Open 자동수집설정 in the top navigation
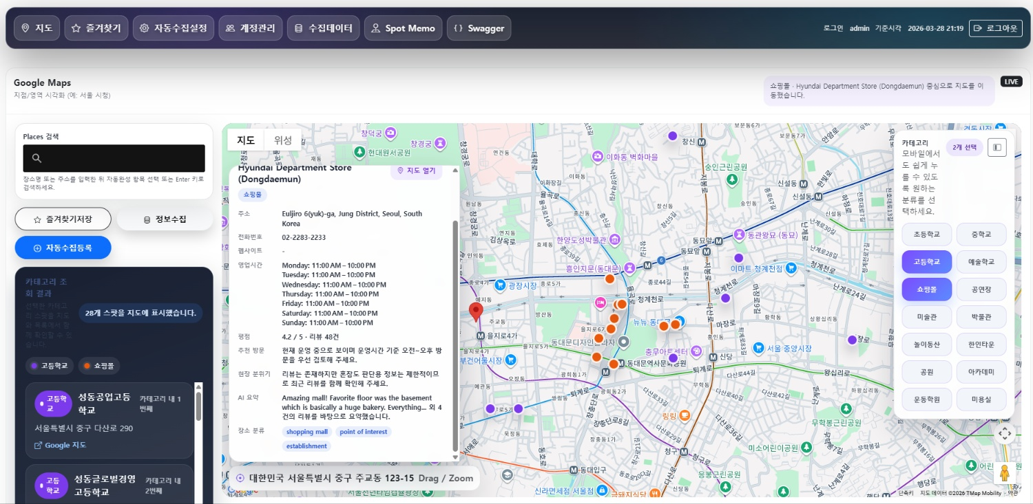Screen dimensions: 1033x504 tap(174, 28)
